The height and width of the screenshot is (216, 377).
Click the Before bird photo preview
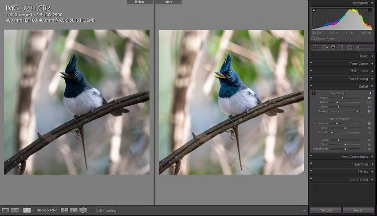pyautogui.click(x=77, y=102)
